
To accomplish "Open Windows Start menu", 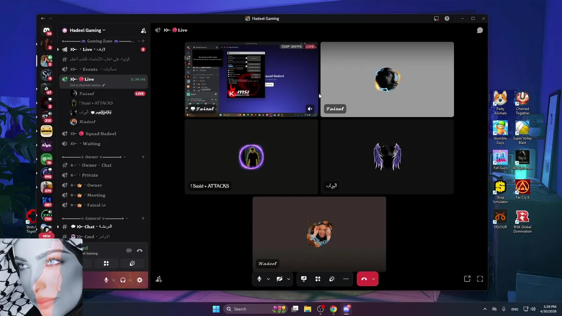I will 216,309.
